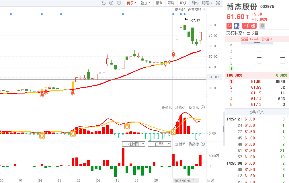
Task: Click rocket signal marker below 52-price candle
Action: pyautogui.click(x=173, y=54)
